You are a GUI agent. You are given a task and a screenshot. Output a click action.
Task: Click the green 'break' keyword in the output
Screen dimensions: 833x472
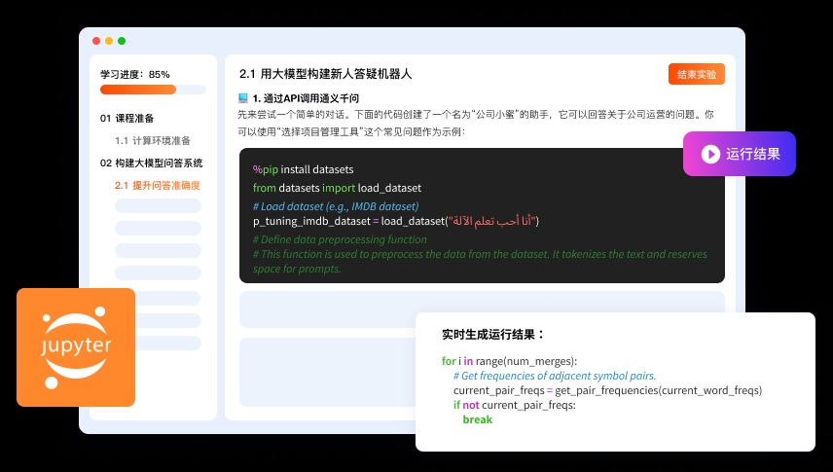pos(477,419)
